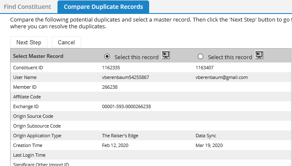Click the Member ID row label
Screen dimensions: 292x166
coord(25,87)
